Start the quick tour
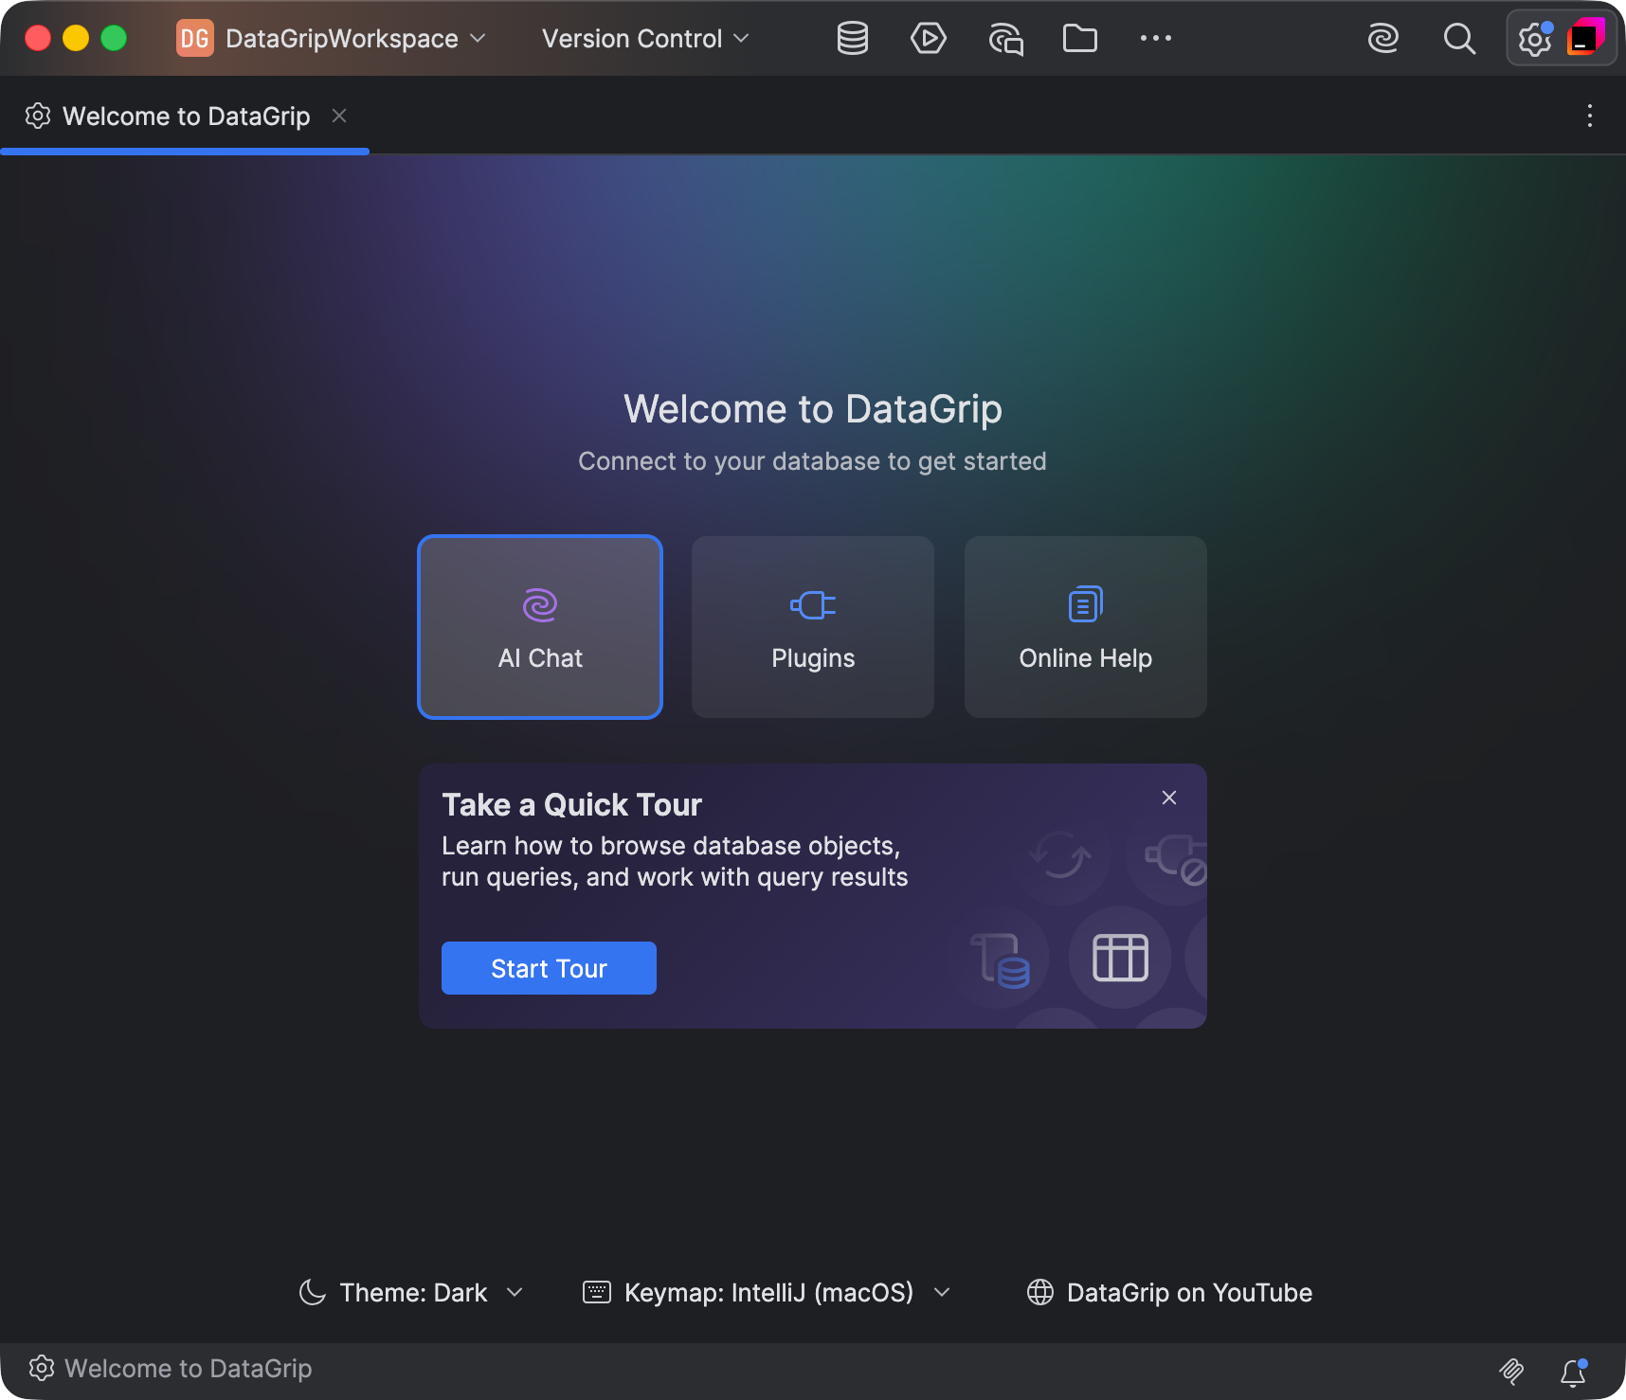 point(549,968)
